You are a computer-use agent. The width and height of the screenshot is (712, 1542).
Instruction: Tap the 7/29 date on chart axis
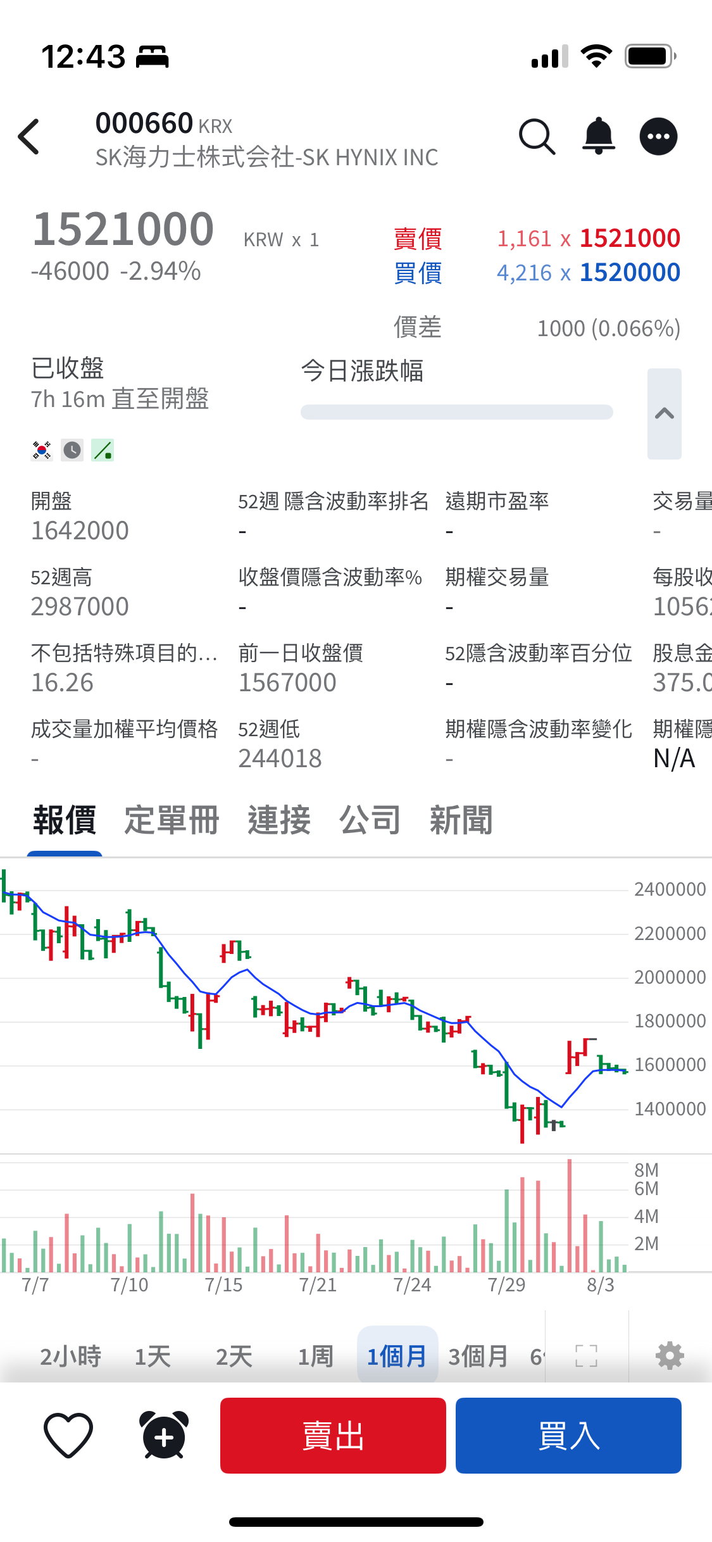click(x=506, y=1285)
